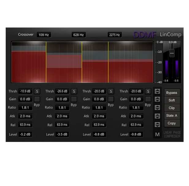Enable the Soft knee button
This screenshot has height=186, width=189.
pos(172,100)
